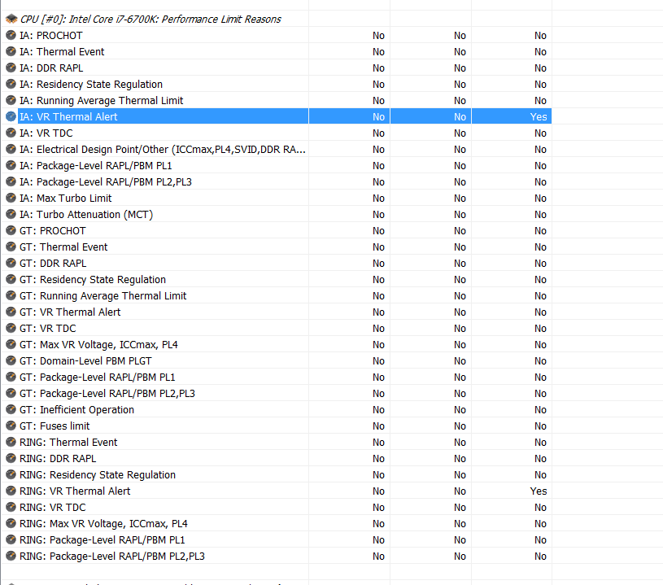Viewport: 663px width, 585px height.
Task: Select the RING: Package-Level RAPL/PBM PL2,PL3 label
Action: point(112,557)
